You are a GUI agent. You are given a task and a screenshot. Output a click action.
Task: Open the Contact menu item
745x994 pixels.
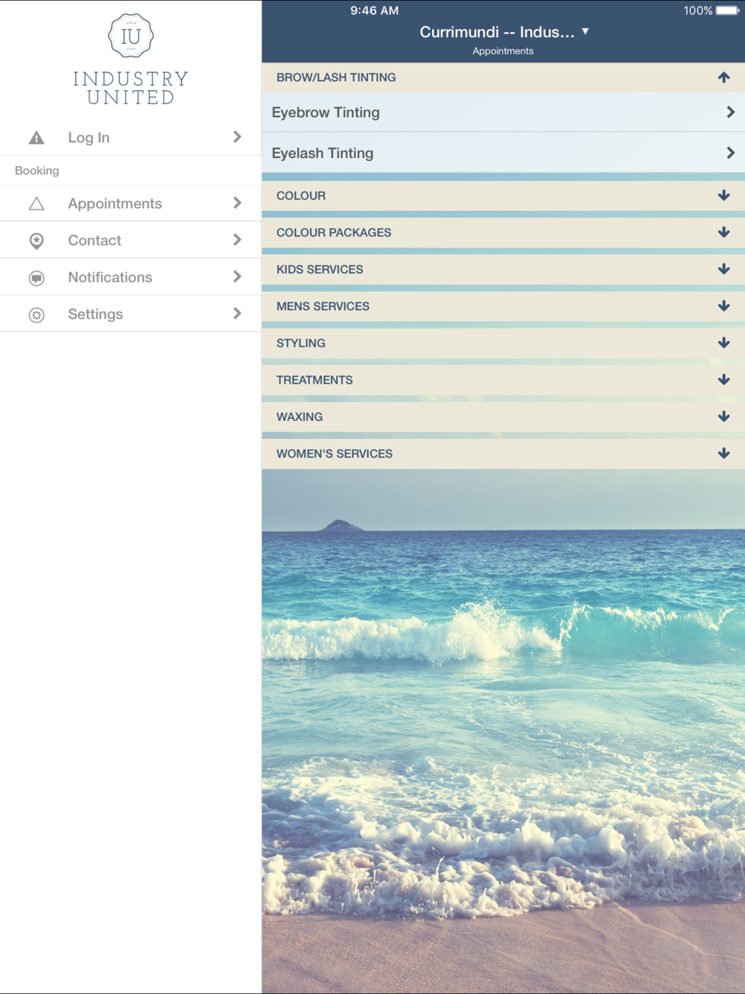pyautogui.click(x=130, y=240)
